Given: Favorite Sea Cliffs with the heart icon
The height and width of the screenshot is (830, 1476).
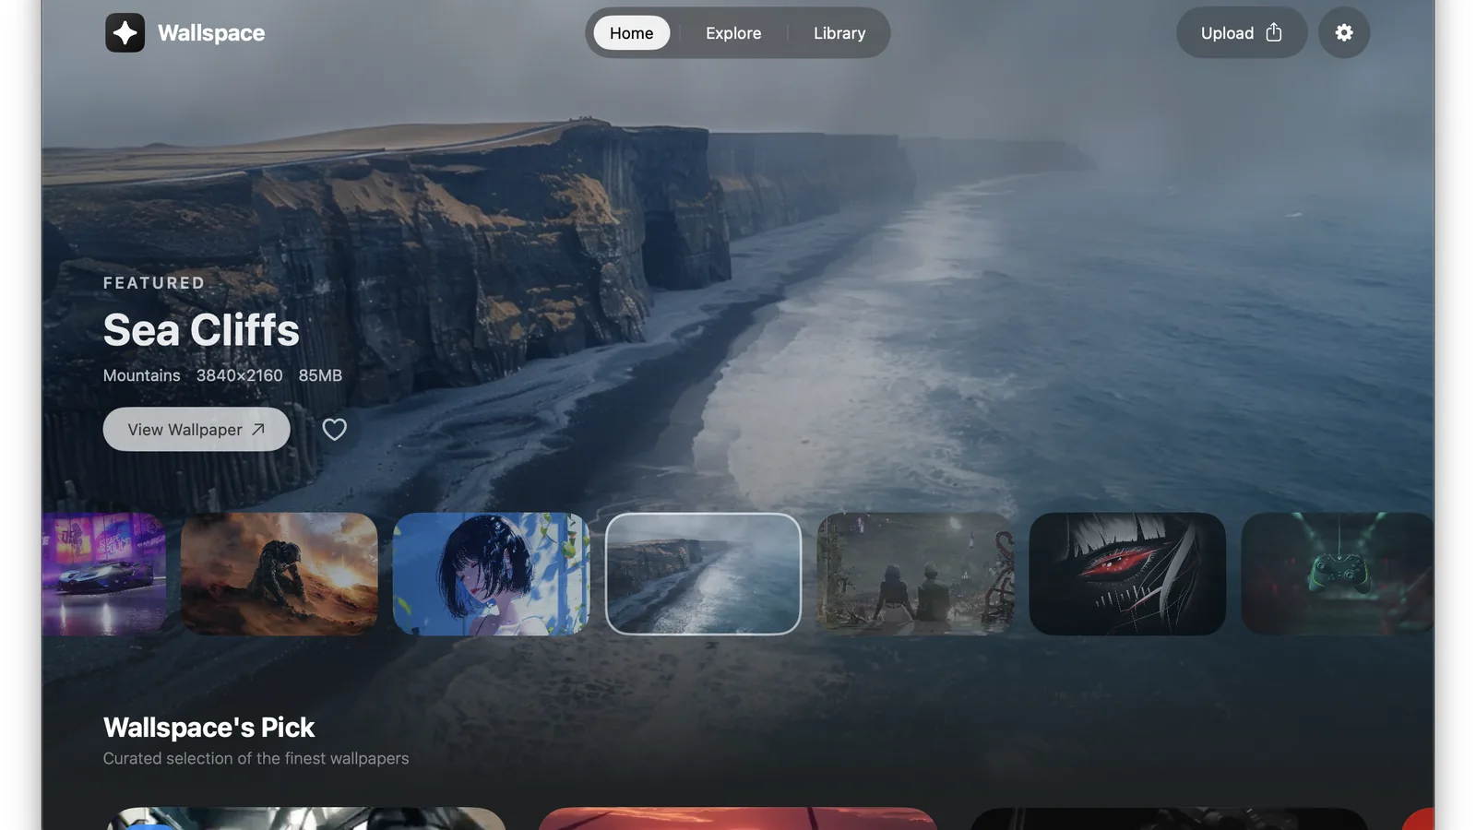Looking at the screenshot, I should pyautogui.click(x=334, y=430).
